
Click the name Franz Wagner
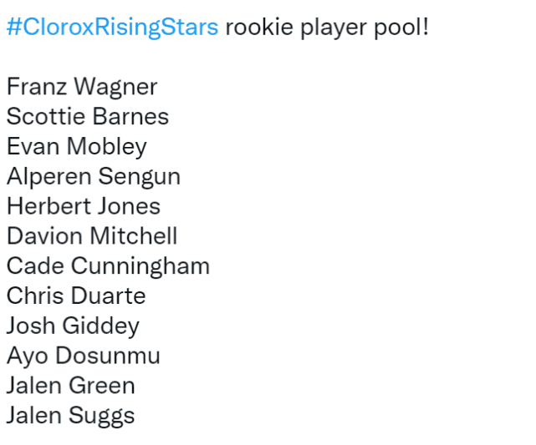point(82,87)
